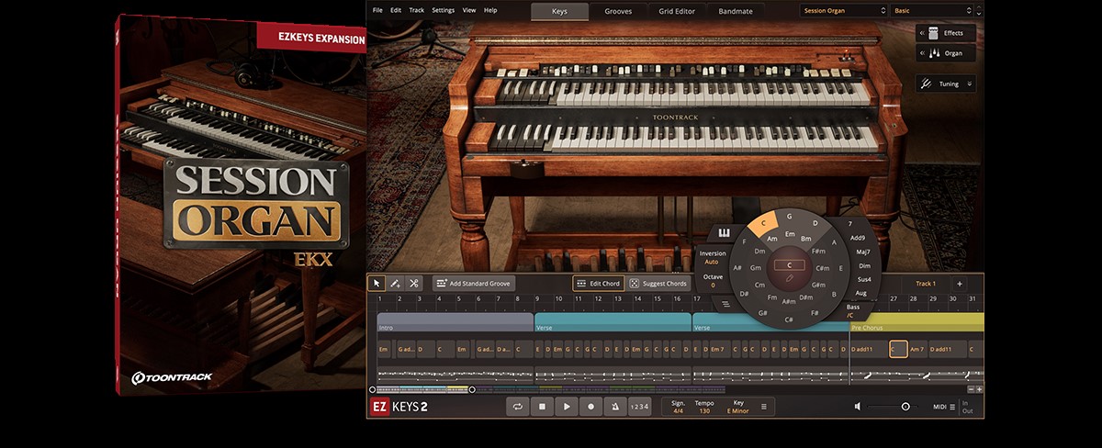
Task: Click the piano keys icon in chord wheel
Action: pyautogui.click(x=724, y=232)
